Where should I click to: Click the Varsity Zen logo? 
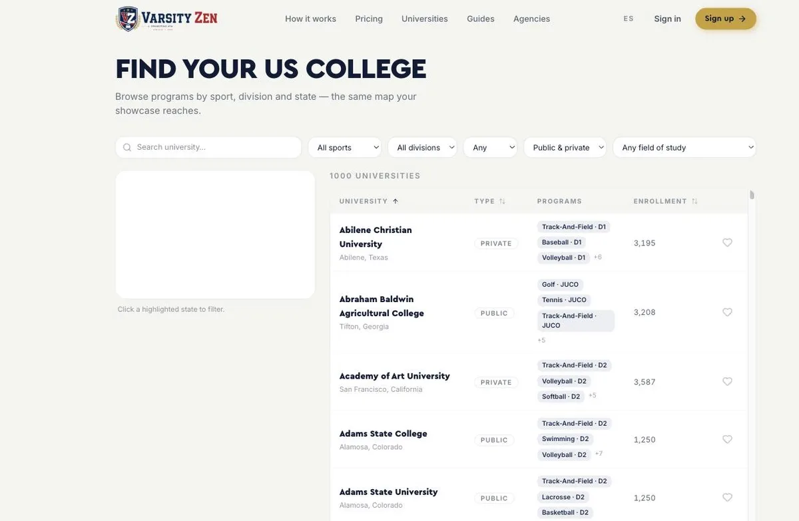(x=166, y=19)
